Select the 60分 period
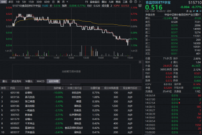Image resolution: width=202 pixels, height=135 pixels. [x=47, y=2]
